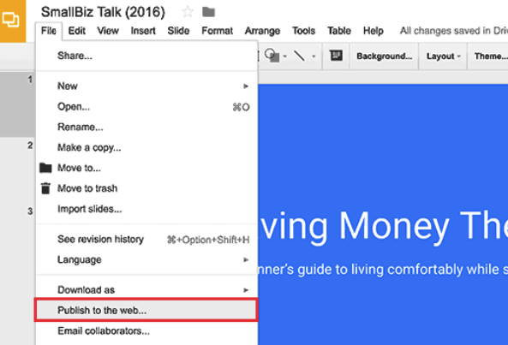Click the presentation title SmallBiz Talk (2016)
This screenshot has width=508, height=345.
(103, 12)
